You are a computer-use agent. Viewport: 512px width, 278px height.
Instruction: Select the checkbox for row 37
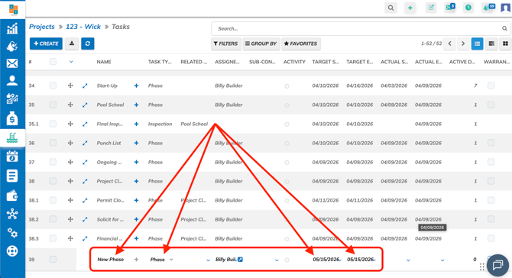point(53,162)
